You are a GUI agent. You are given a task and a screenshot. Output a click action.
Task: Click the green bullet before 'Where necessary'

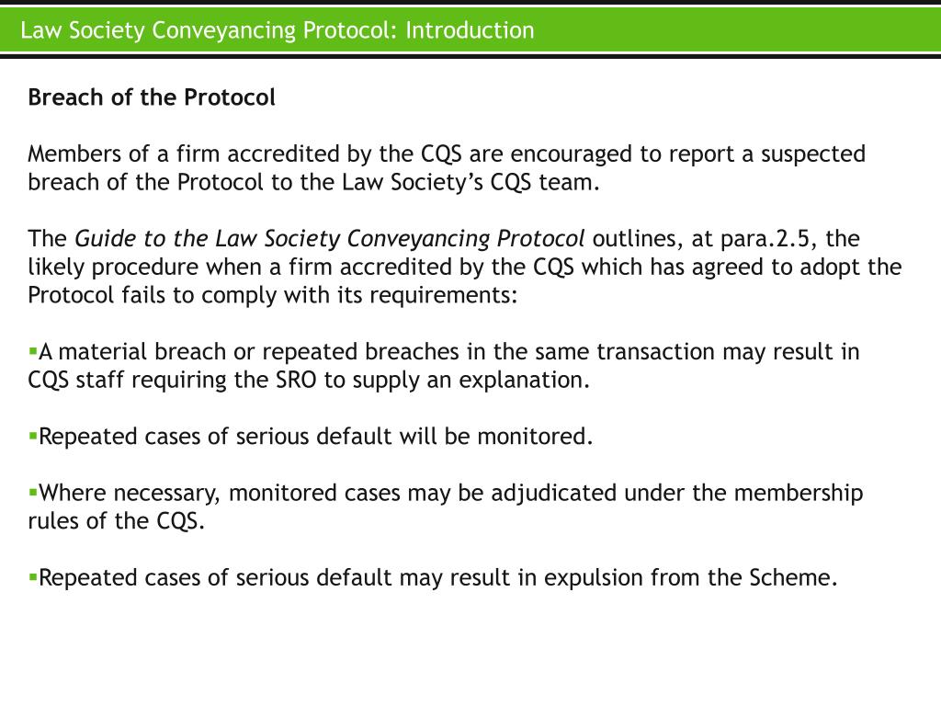pos(32,493)
